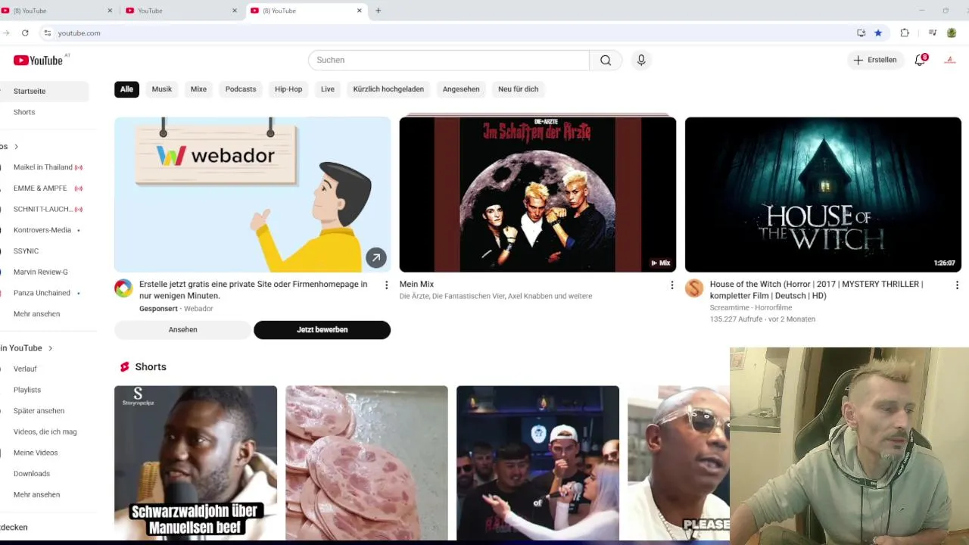Image resolution: width=969 pixels, height=545 pixels.
Task: Open 'Videos, die ich mag'
Action: pyautogui.click(x=44, y=432)
